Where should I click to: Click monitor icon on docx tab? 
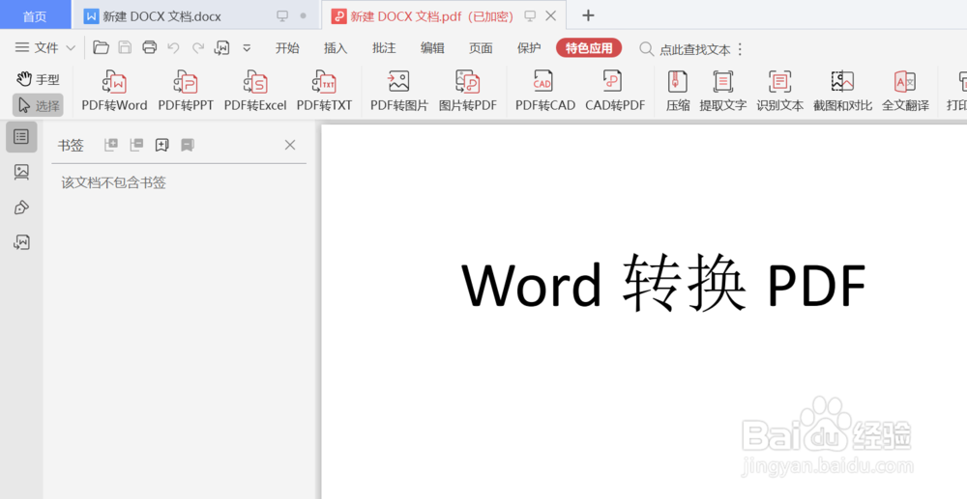point(282,16)
